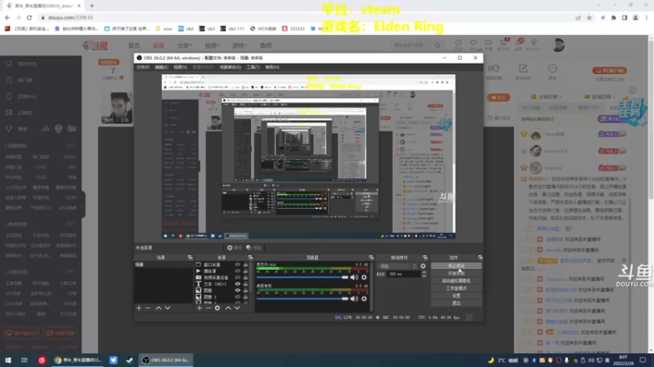Open the 编辑(E) menu in OBS

pyautogui.click(x=161, y=67)
